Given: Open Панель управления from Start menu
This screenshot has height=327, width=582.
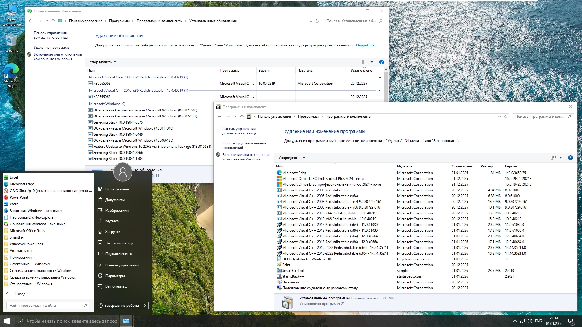Looking at the screenshot, I should [x=122, y=265].
